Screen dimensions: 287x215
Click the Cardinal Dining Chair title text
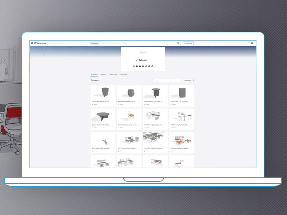click(x=127, y=125)
